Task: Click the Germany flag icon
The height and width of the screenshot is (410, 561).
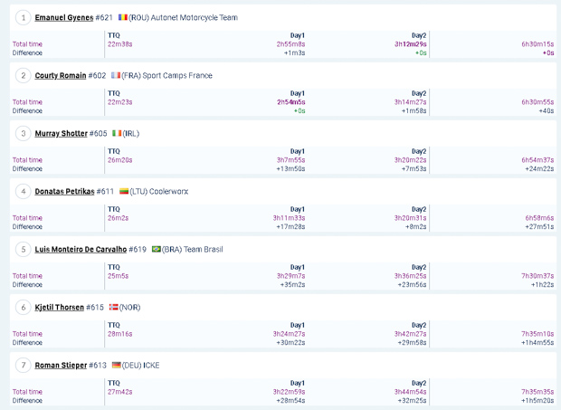Action: (117, 365)
